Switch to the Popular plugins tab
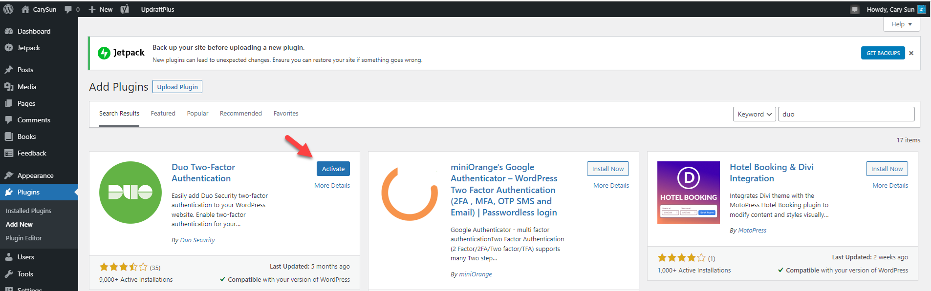 (x=197, y=114)
